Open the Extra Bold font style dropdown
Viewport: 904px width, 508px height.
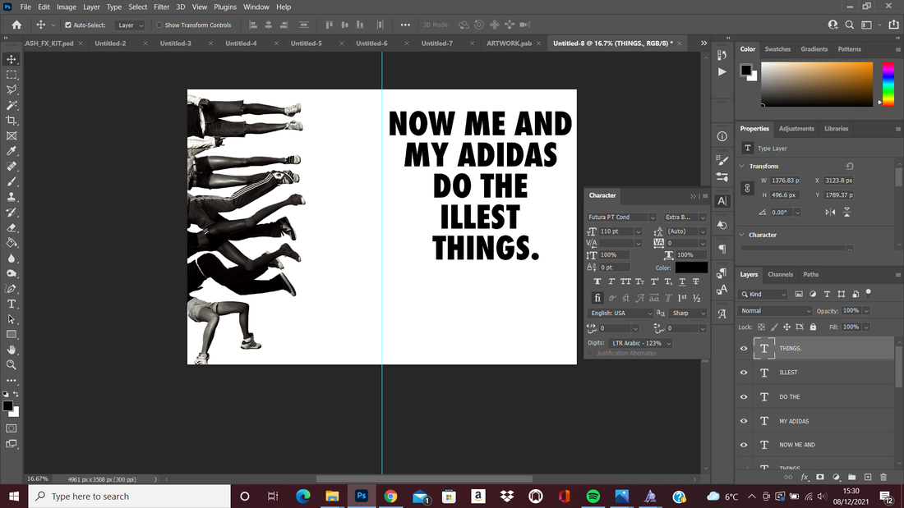tap(702, 217)
